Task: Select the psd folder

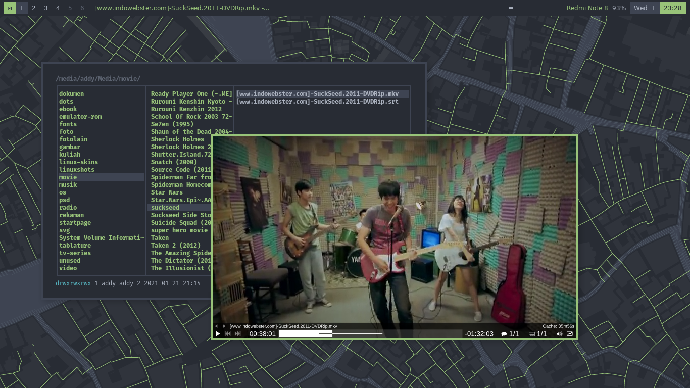Action: click(x=64, y=200)
